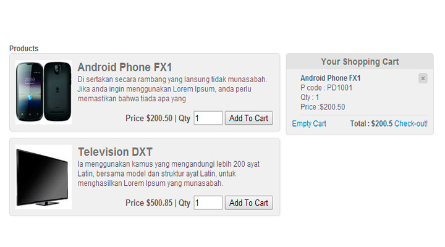Remove Android Phone FX1 from cart
The image size is (445, 247).
coord(423,78)
